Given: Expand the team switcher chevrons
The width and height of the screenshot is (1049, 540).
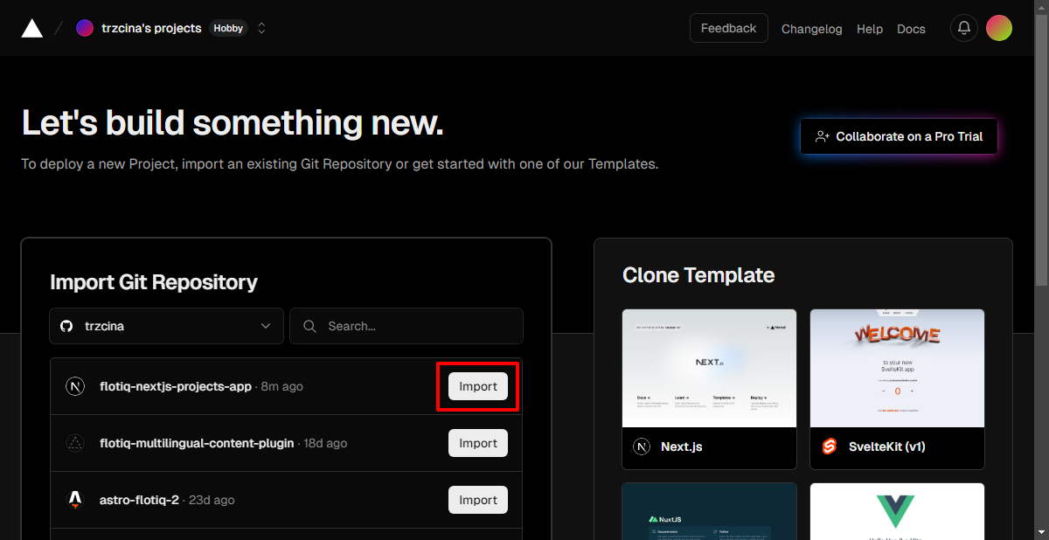Looking at the screenshot, I should tap(261, 28).
